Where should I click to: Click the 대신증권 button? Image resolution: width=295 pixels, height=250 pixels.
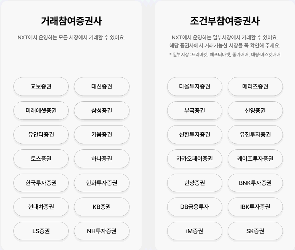(102, 86)
